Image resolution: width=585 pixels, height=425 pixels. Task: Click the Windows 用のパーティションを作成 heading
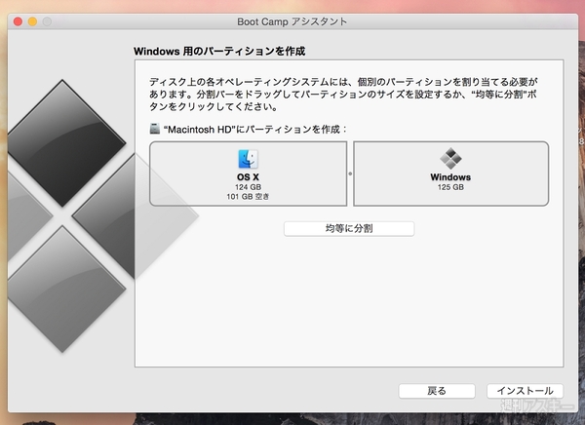219,51
